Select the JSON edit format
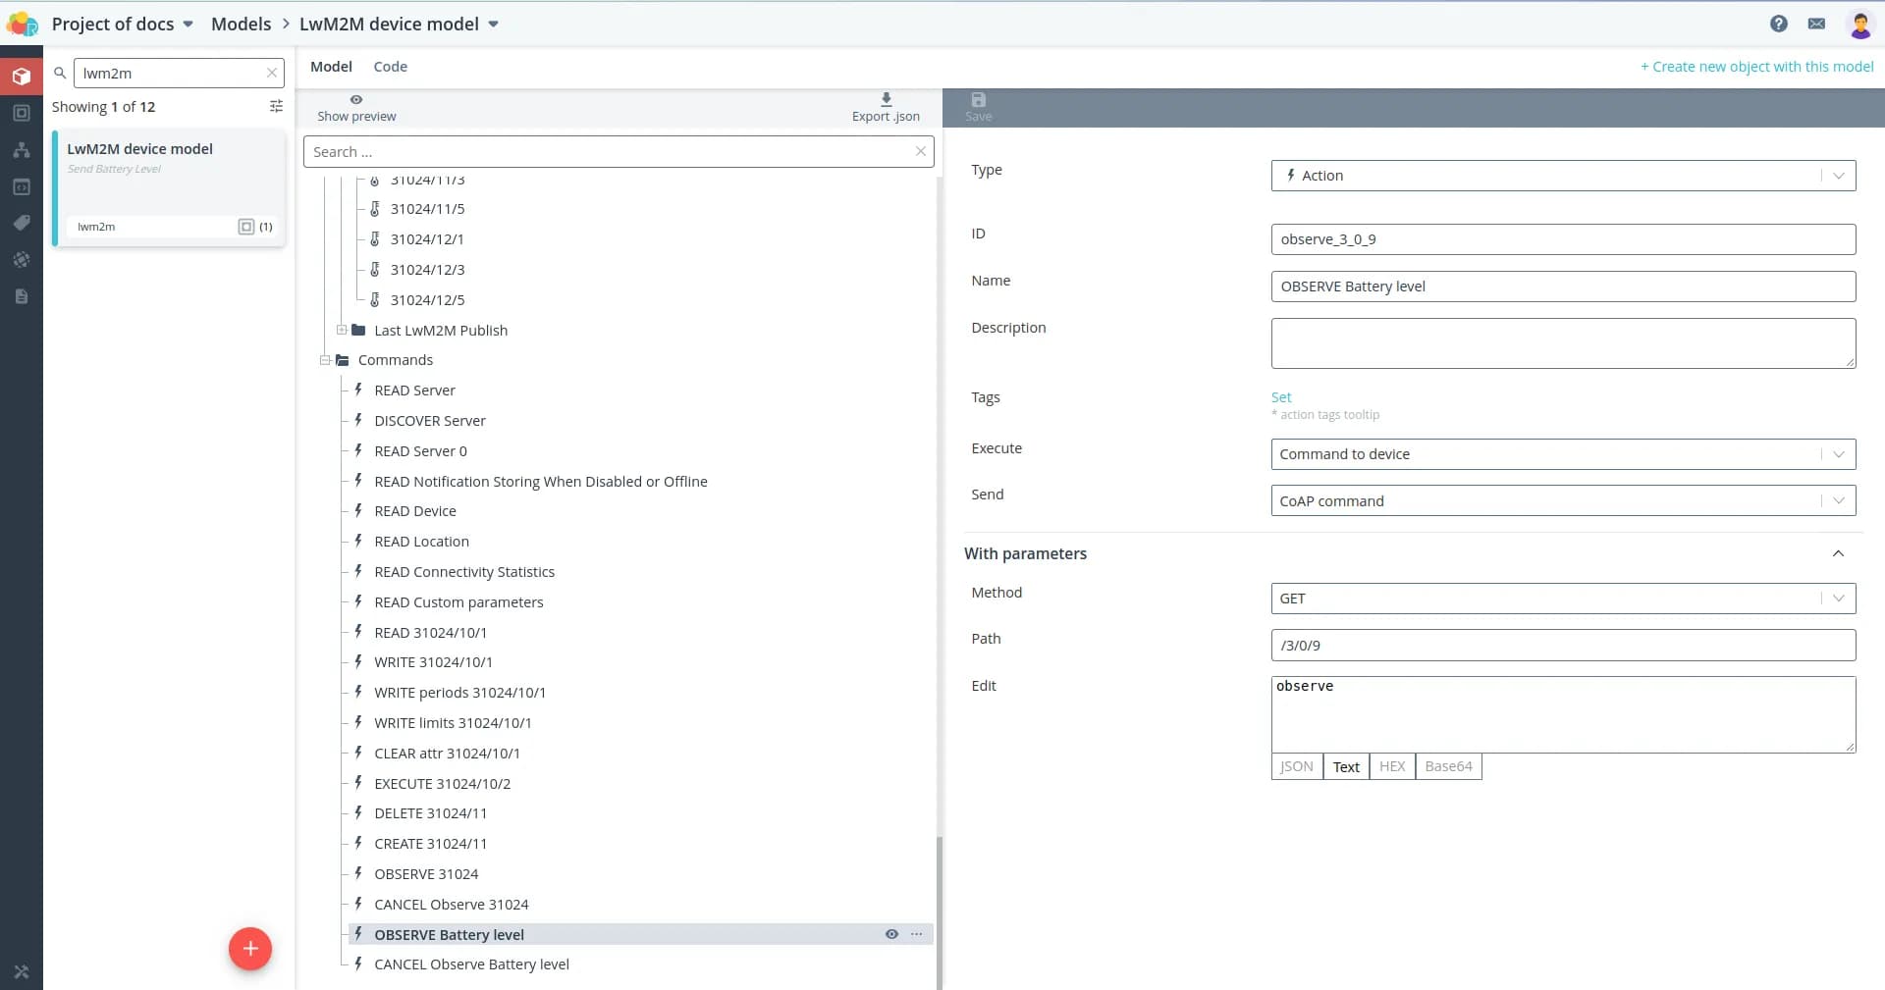This screenshot has width=1885, height=990. click(1296, 766)
